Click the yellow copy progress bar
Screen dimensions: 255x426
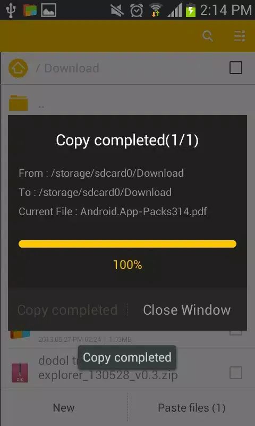(x=127, y=244)
